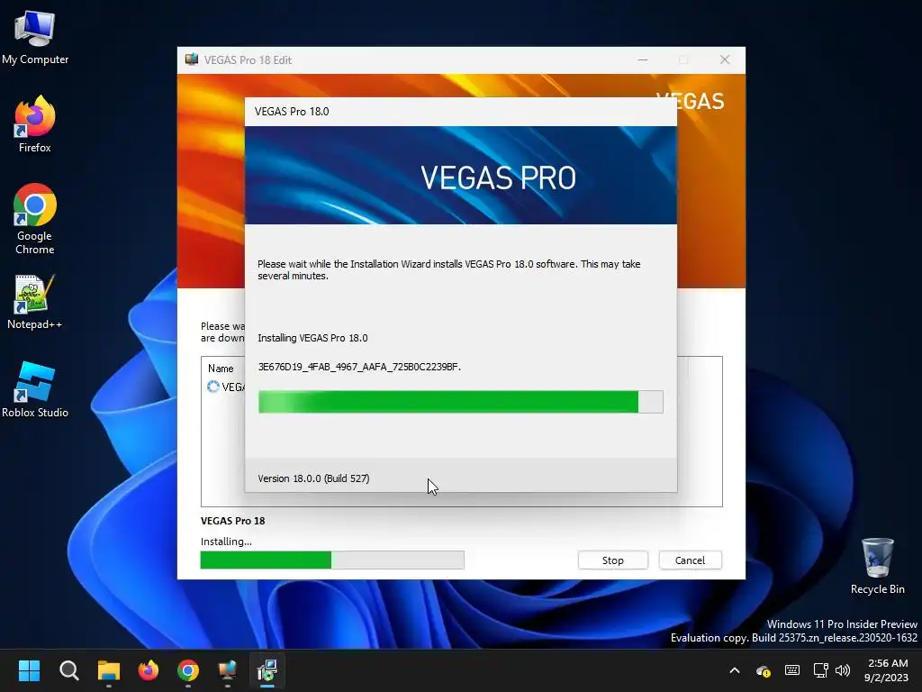Launch Firefox from the desktop shortcut
Screen dimensions: 922x692
(35, 124)
